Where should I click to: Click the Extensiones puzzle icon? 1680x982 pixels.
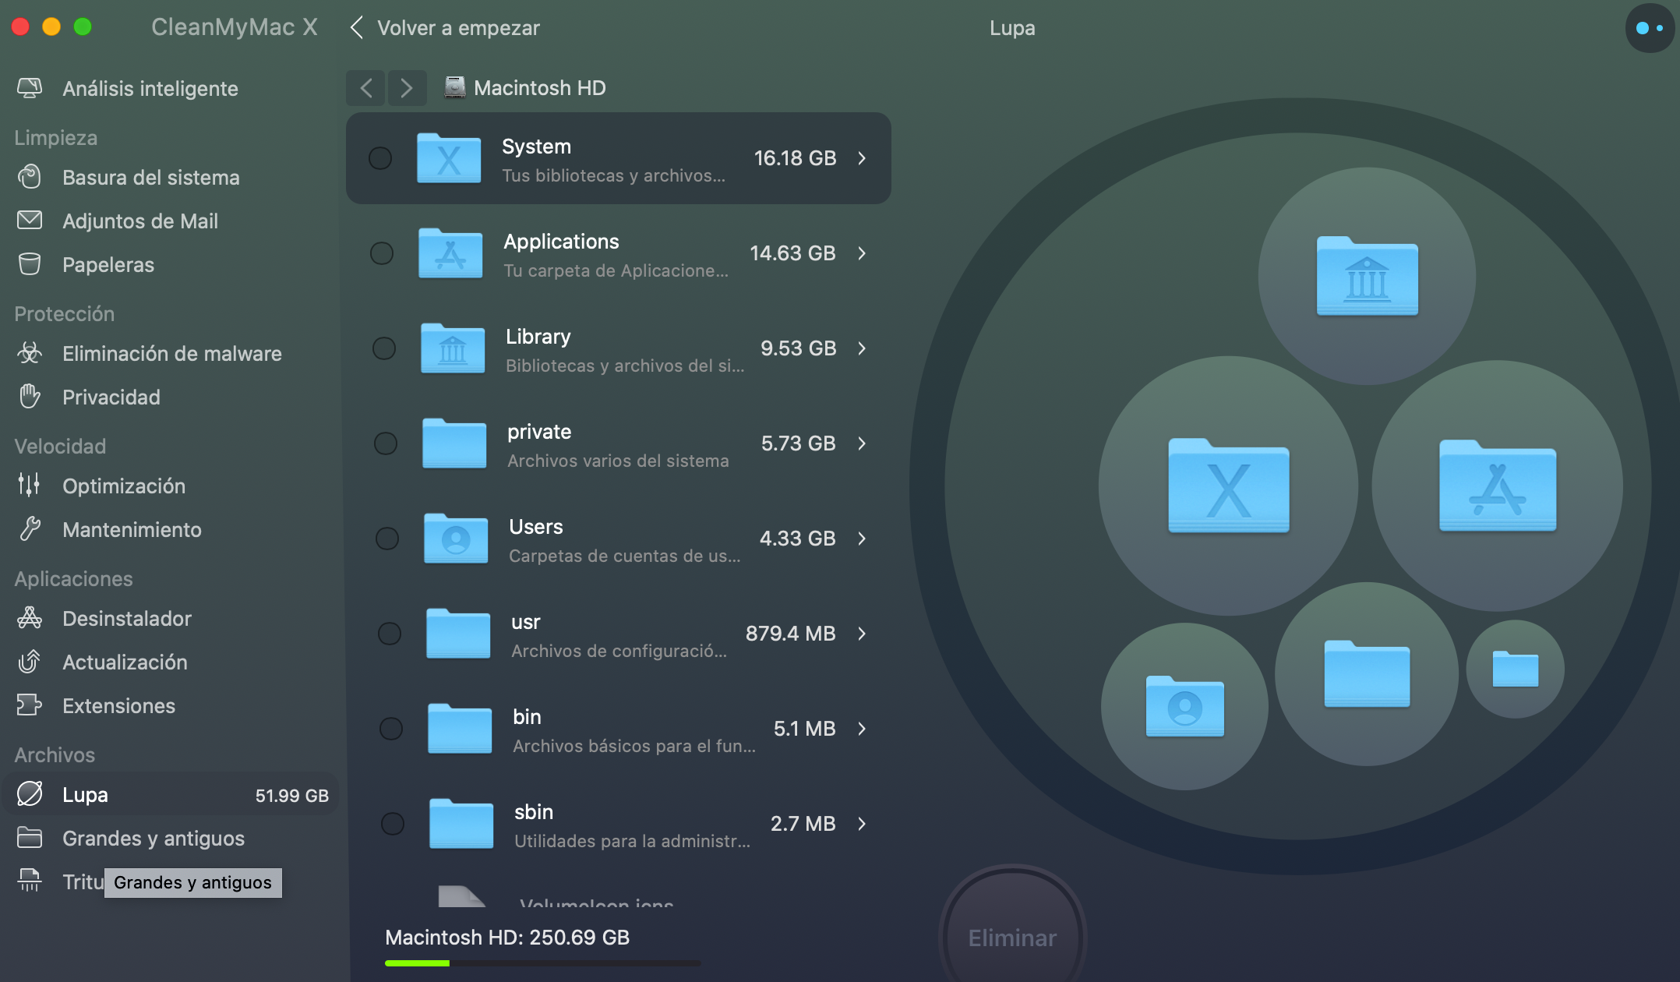click(30, 705)
